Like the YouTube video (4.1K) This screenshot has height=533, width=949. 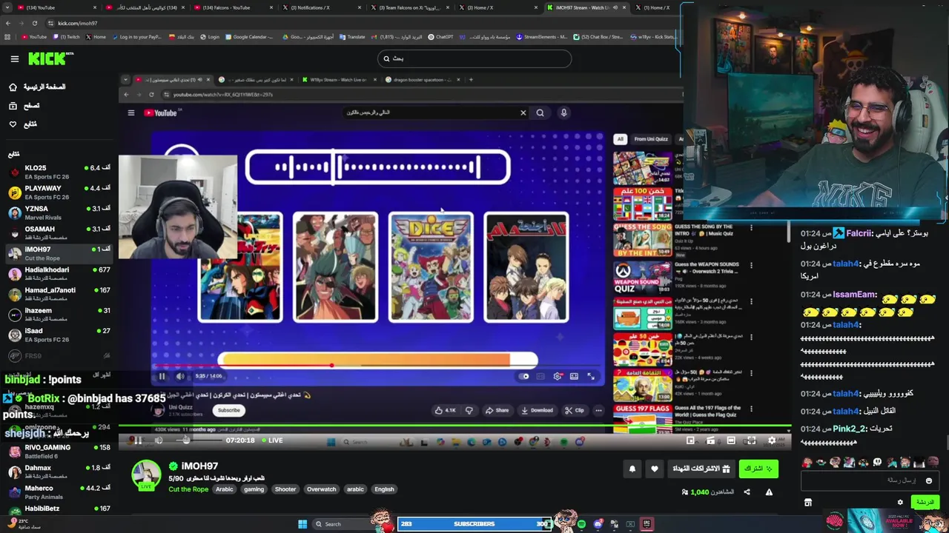coord(446,410)
